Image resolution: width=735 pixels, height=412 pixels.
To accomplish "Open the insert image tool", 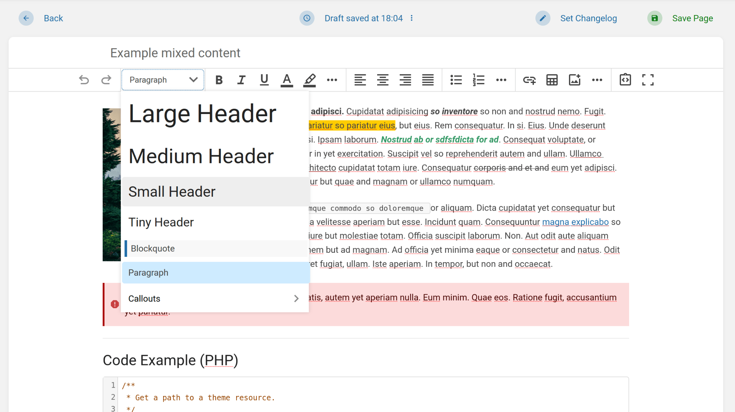I will (574, 80).
